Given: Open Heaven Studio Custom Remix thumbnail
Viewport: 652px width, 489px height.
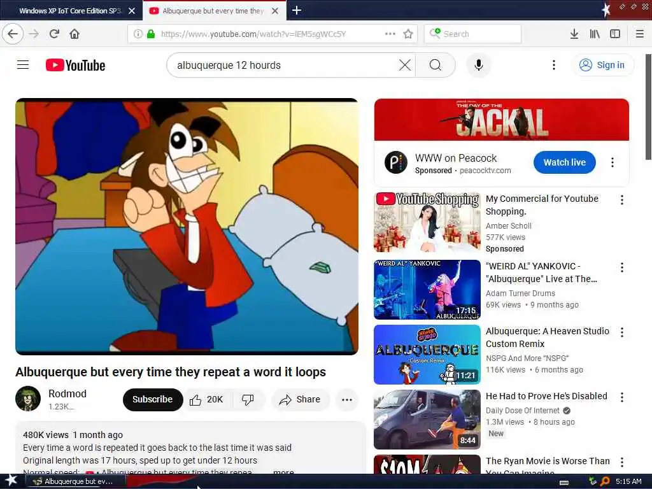Looking at the screenshot, I should click(427, 354).
